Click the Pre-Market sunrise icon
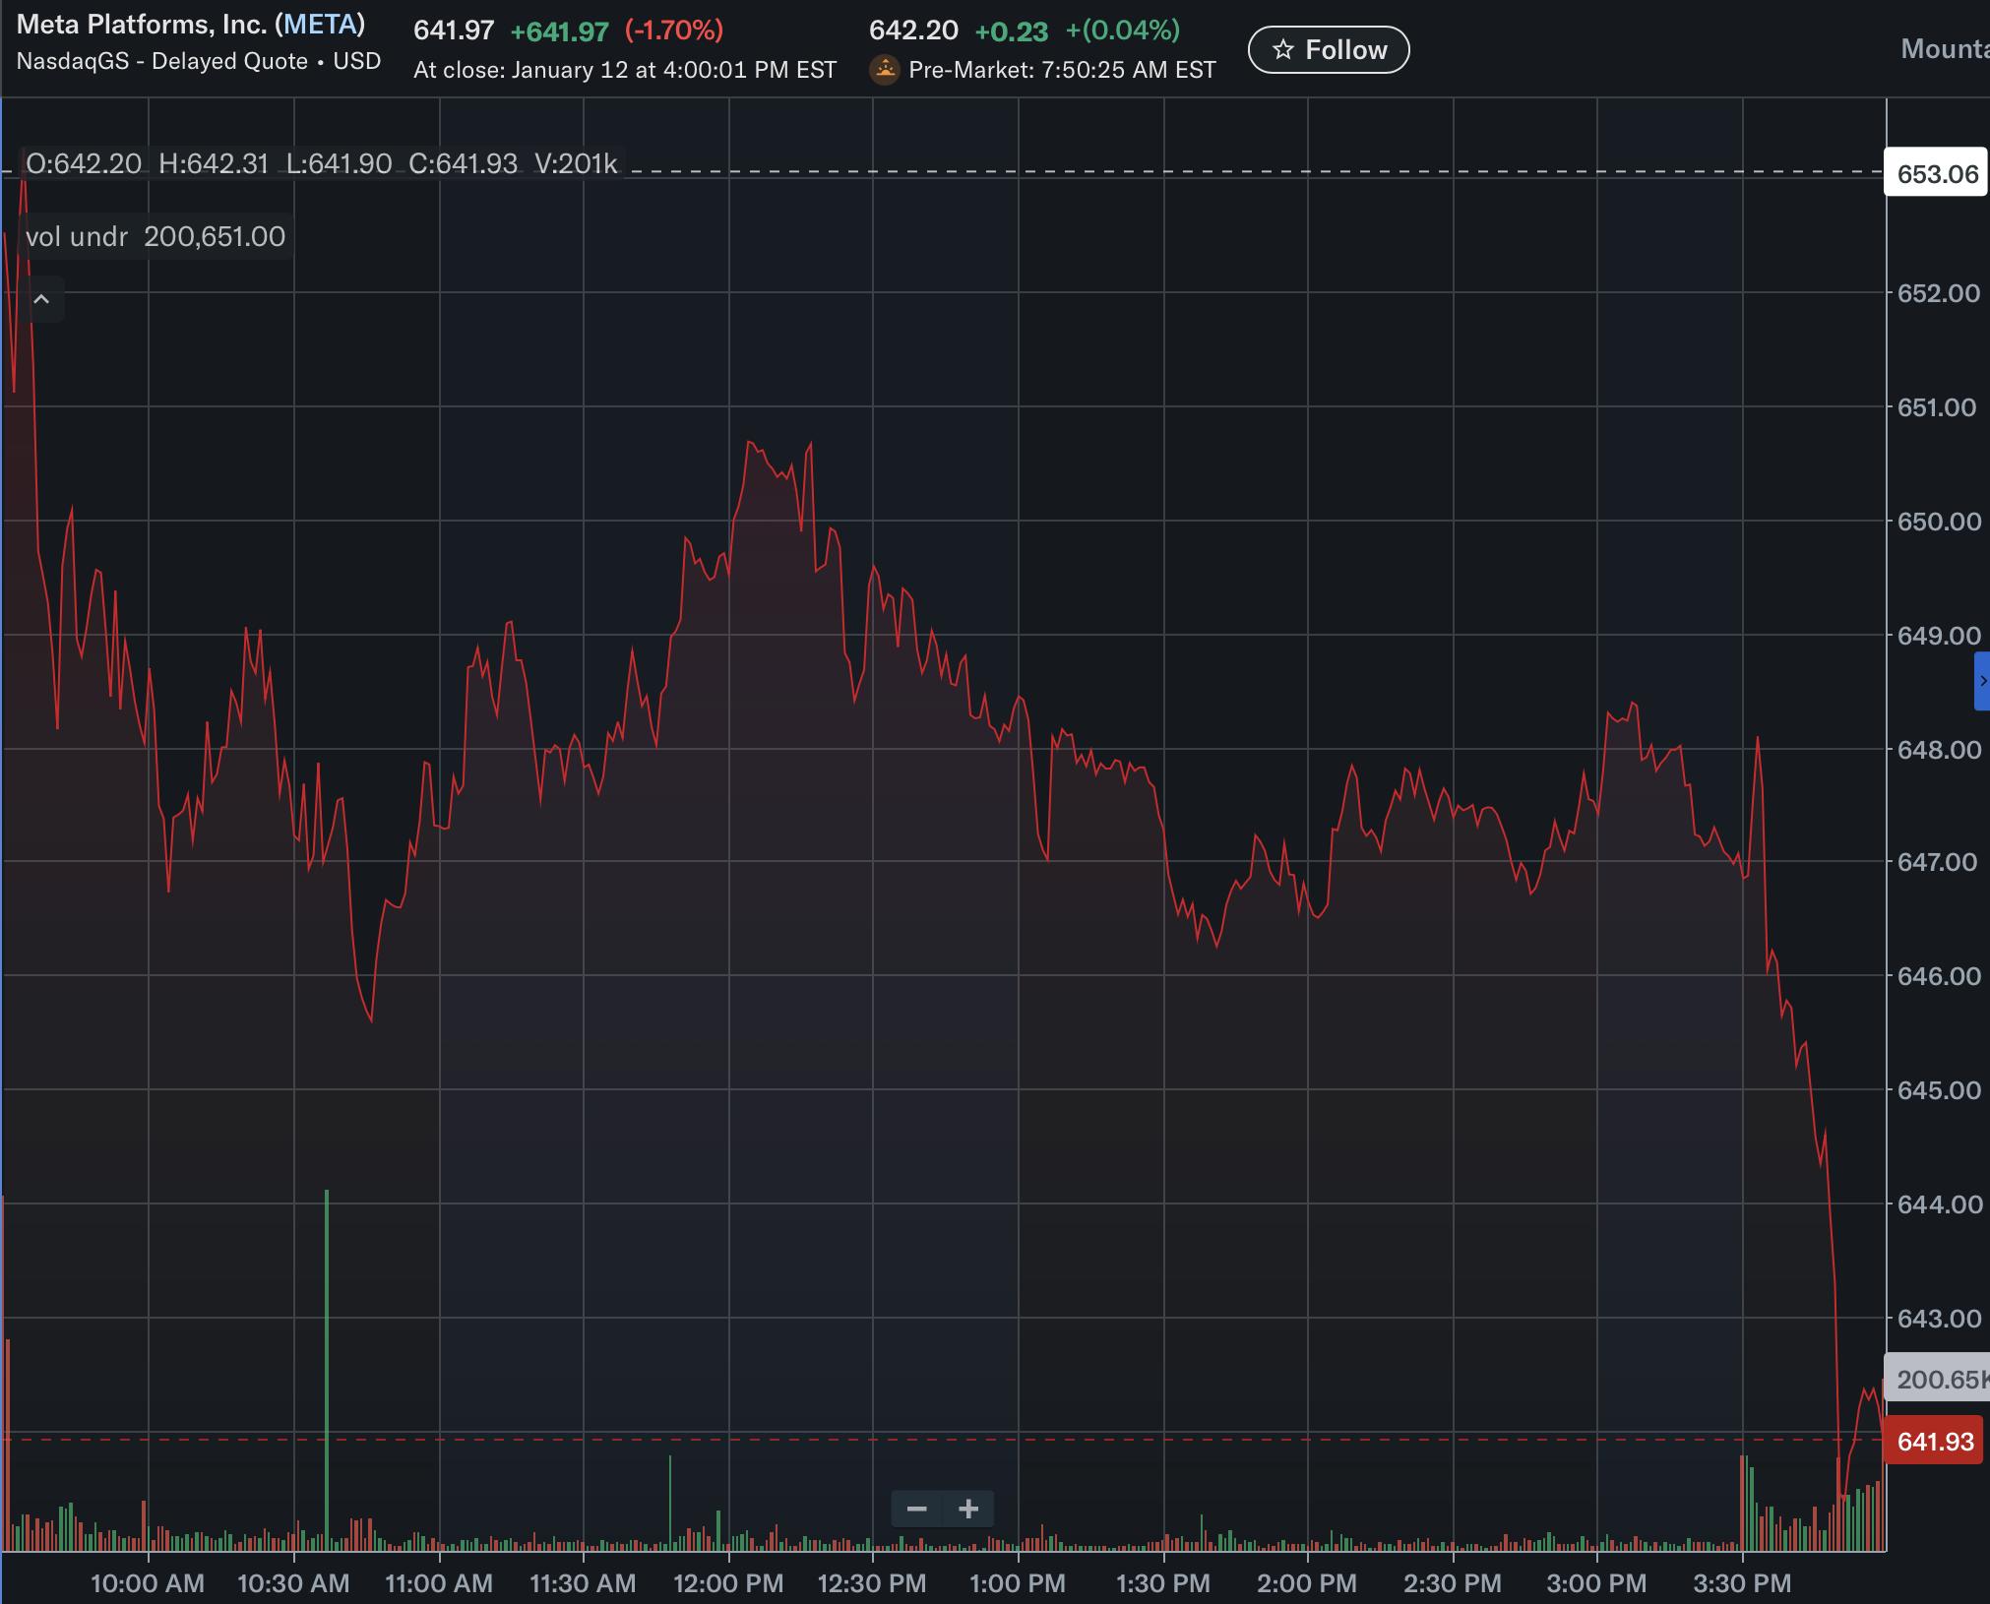 point(885,70)
